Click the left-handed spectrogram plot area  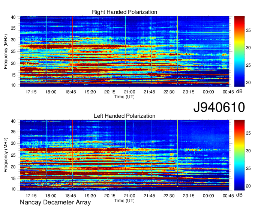pyautogui.click(x=124, y=155)
